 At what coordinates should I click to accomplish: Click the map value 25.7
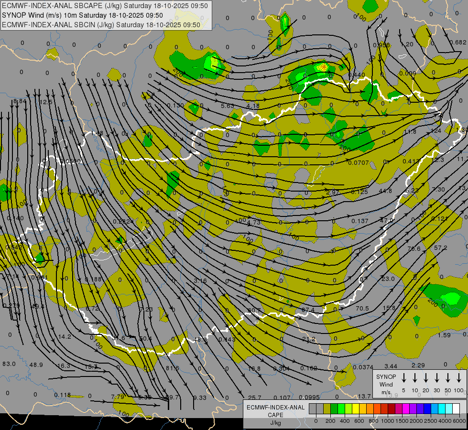pos(255,398)
